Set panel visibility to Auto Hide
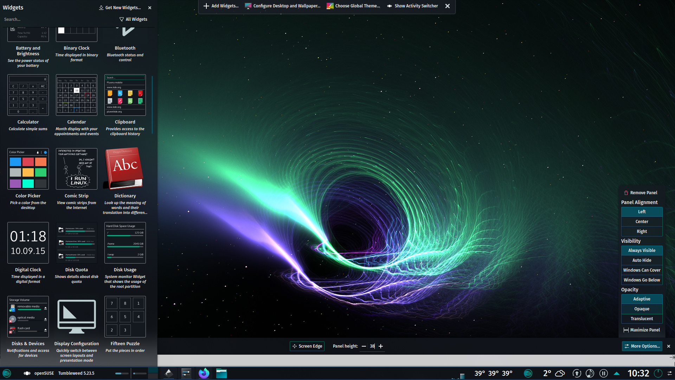 [642, 260]
